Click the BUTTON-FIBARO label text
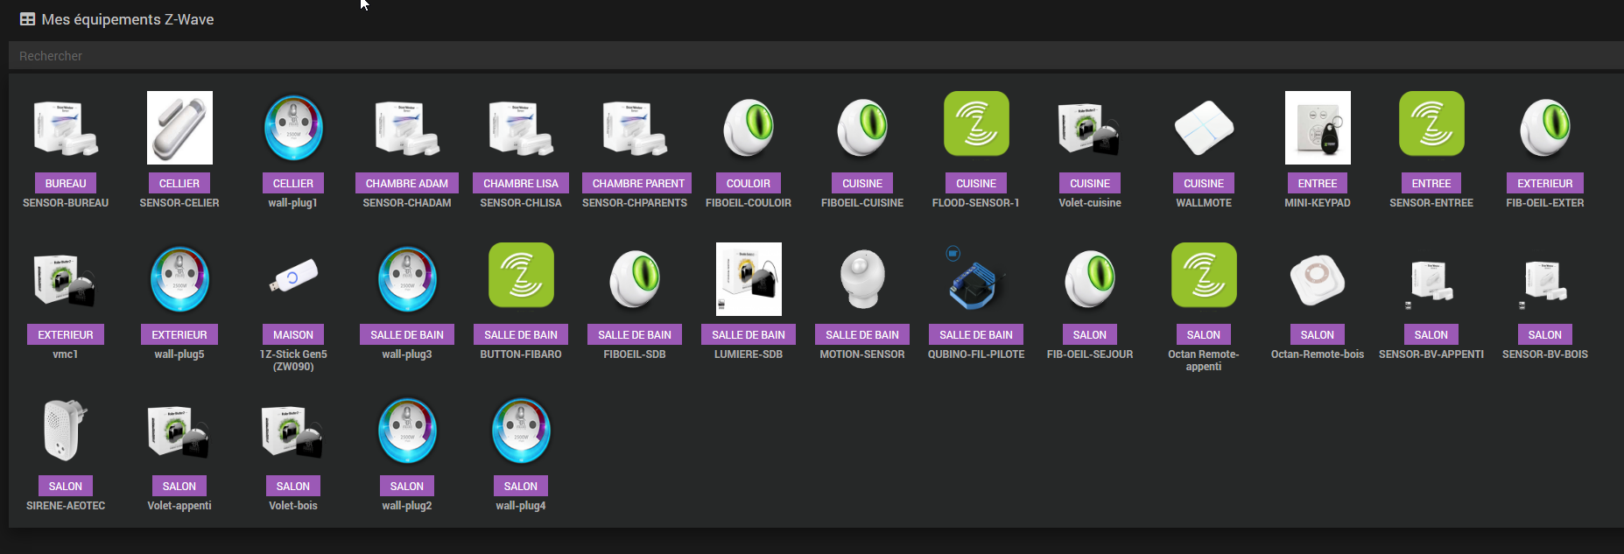1624x554 pixels. (x=521, y=354)
